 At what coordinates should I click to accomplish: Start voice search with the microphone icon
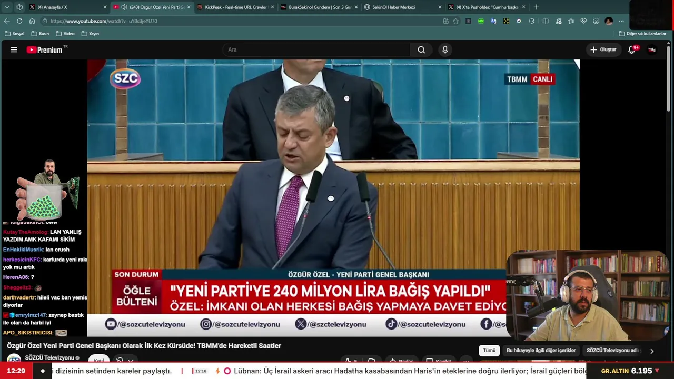[445, 49]
